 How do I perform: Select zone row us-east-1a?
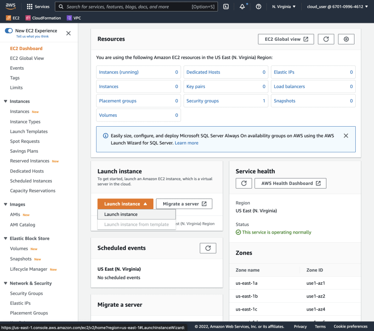click(295, 283)
